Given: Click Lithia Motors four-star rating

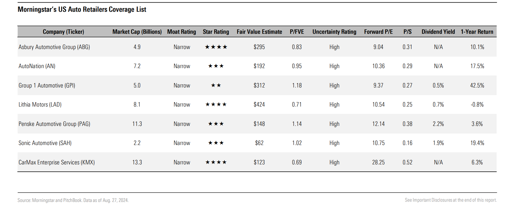Looking at the screenshot, I should [216, 104].
